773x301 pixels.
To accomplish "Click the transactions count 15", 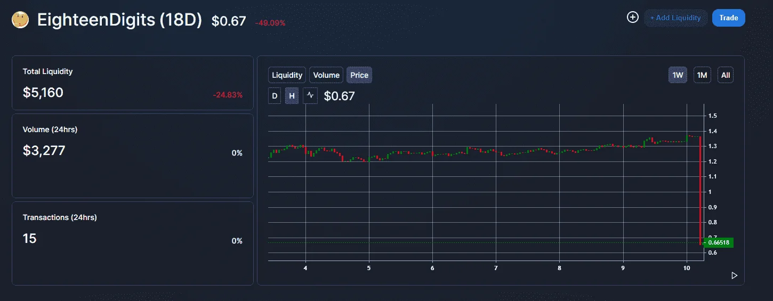I will 29,239.
